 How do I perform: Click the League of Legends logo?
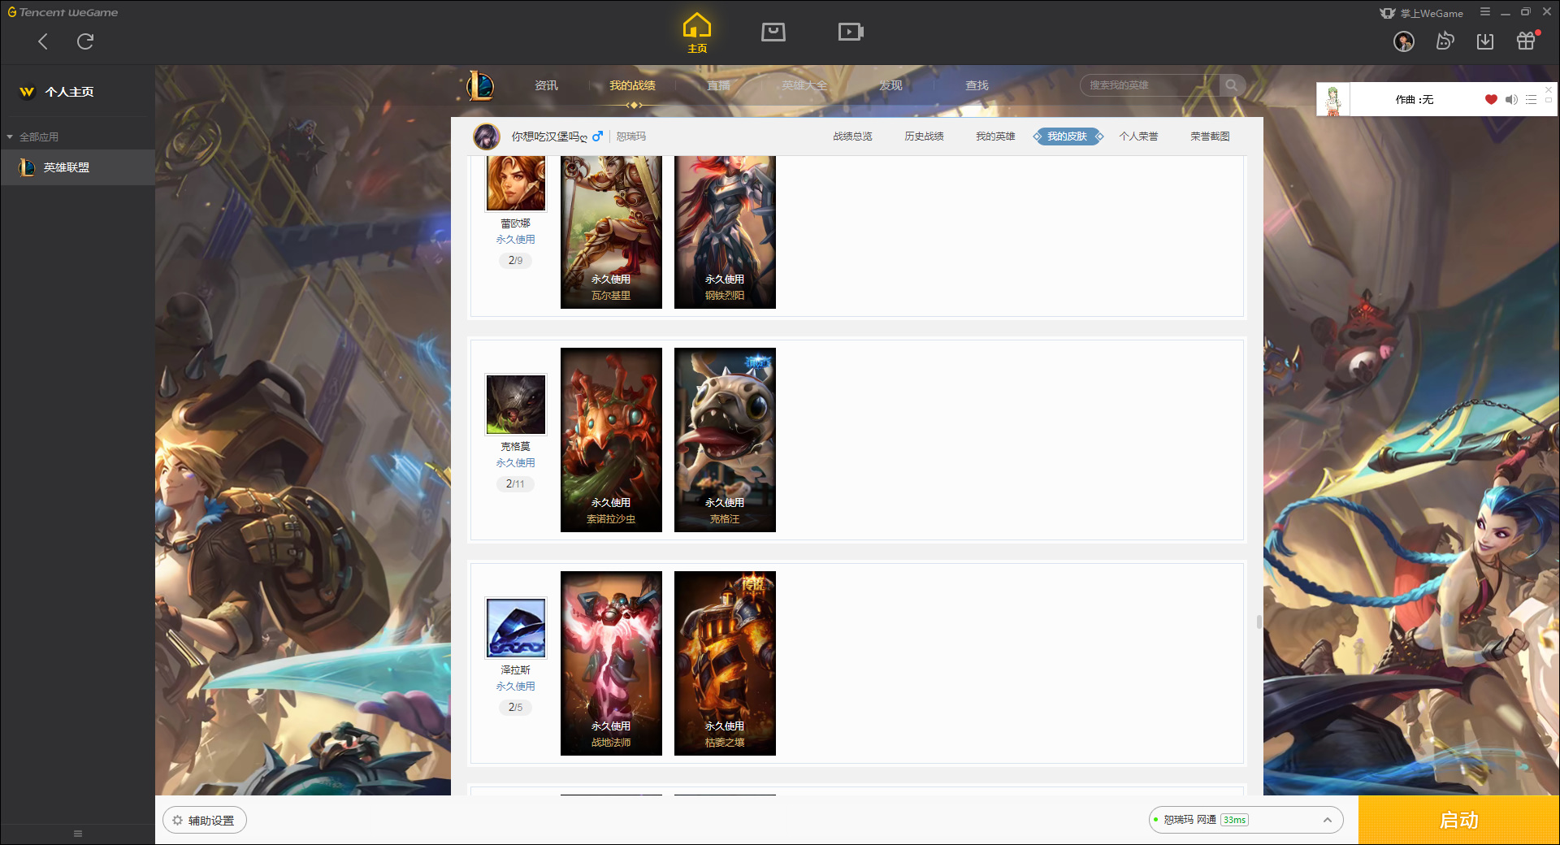(480, 85)
